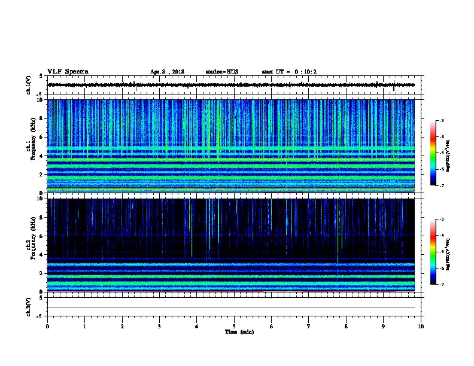This screenshot has height=366, width=474.
Task: Click the ch.1(V) axis label
Action: click(29, 85)
